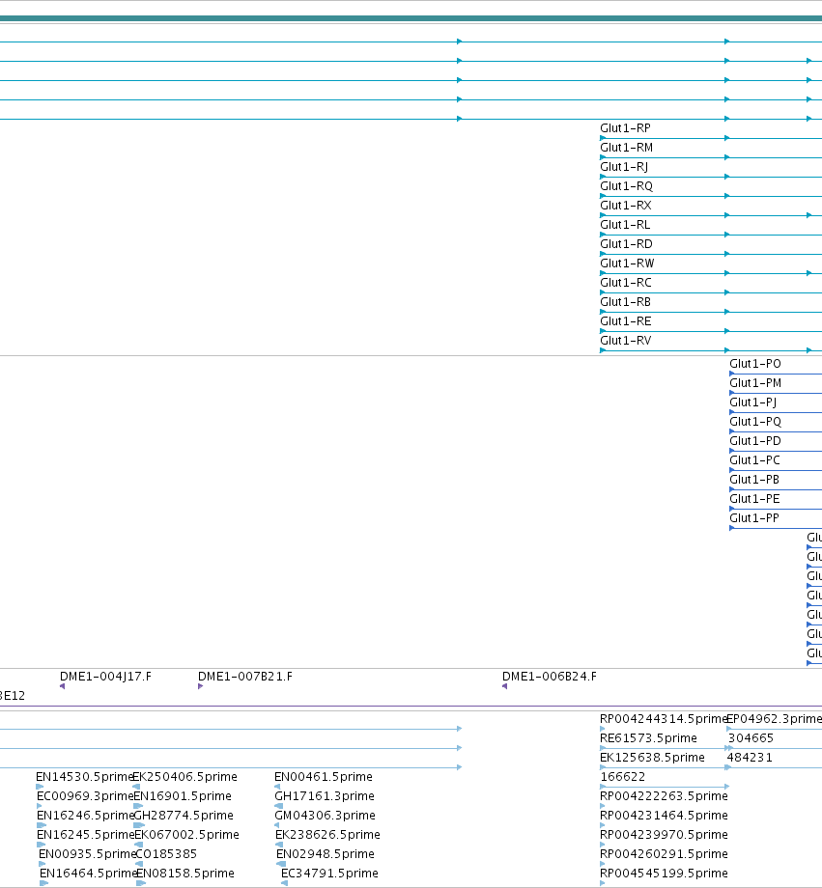Click the purple arrow under DME1-006B24.F

[x=504, y=686]
